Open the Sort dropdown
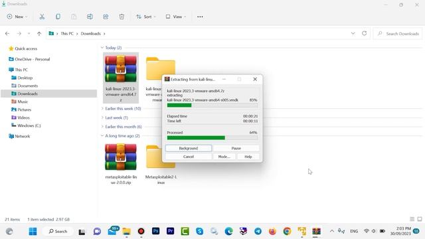 tap(146, 17)
